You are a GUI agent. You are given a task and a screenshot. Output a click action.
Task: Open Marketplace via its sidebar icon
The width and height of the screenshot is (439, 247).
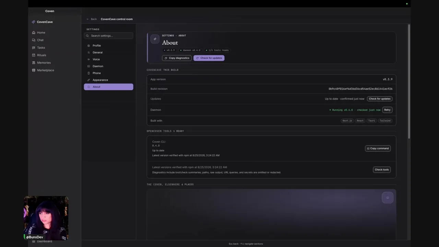click(34, 70)
